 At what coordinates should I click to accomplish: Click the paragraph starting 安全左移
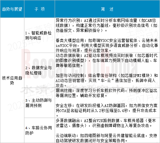pyautogui.click(x=107, y=110)
